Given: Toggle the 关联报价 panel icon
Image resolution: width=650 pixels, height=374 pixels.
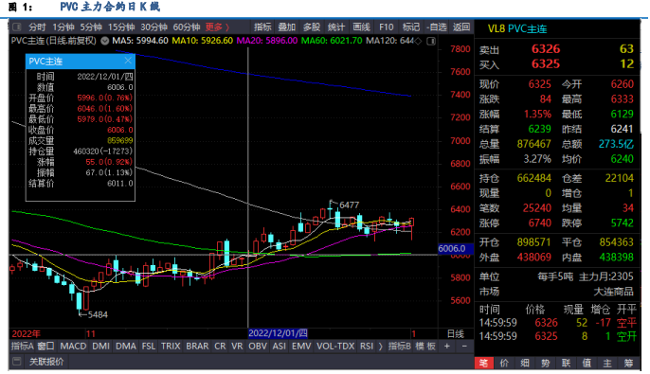Looking at the screenshot, I should pyautogui.click(x=17, y=362).
